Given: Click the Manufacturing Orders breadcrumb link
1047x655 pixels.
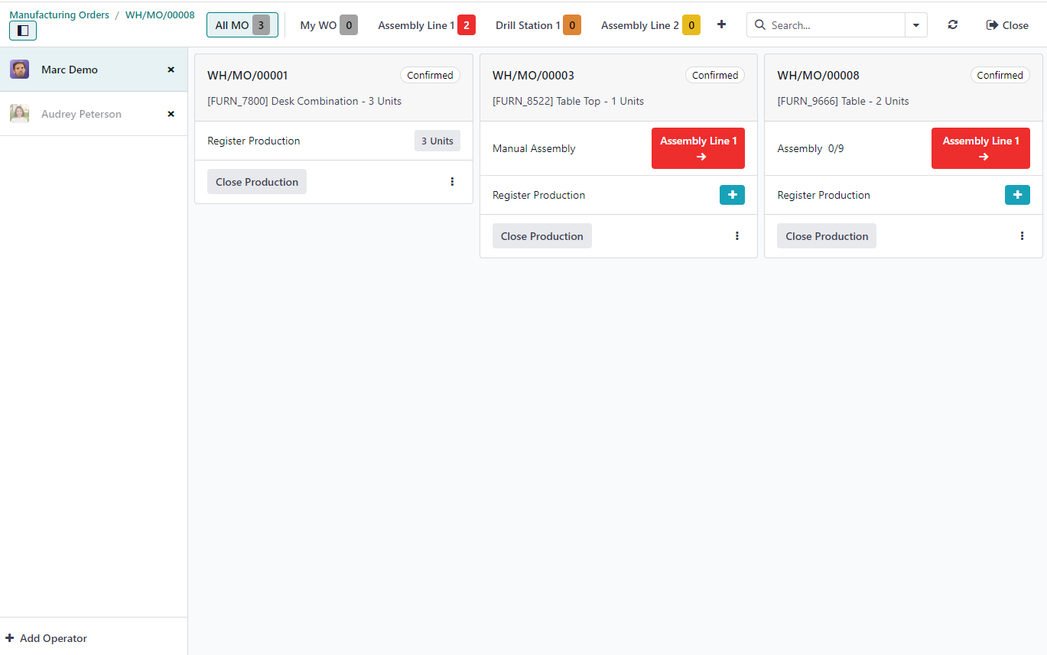Looking at the screenshot, I should [x=59, y=15].
